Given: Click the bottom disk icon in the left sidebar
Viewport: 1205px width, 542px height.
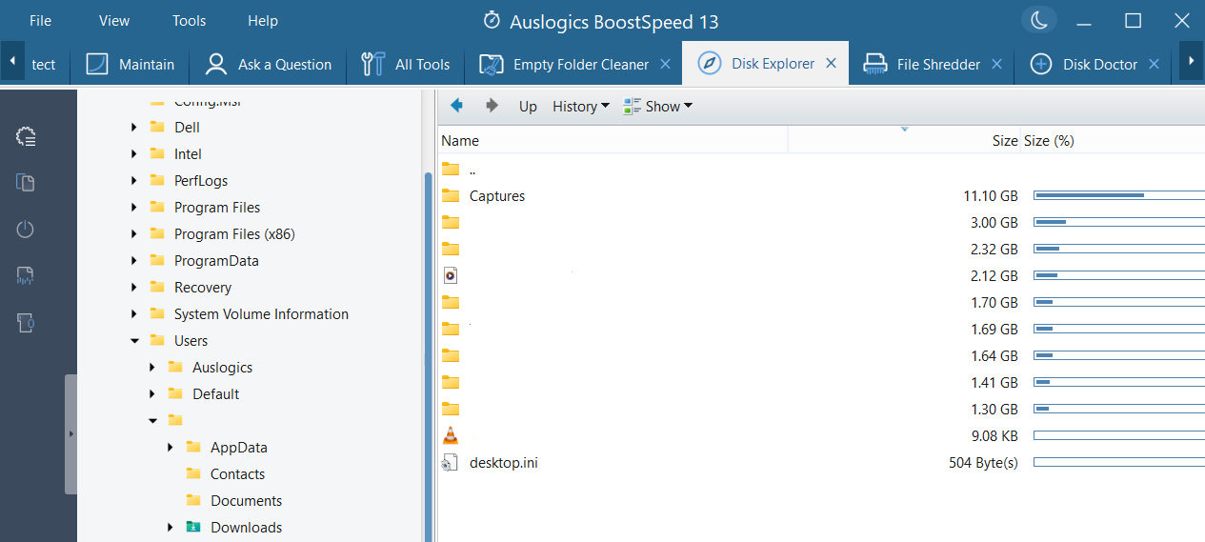Looking at the screenshot, I should tap(26, 323).
